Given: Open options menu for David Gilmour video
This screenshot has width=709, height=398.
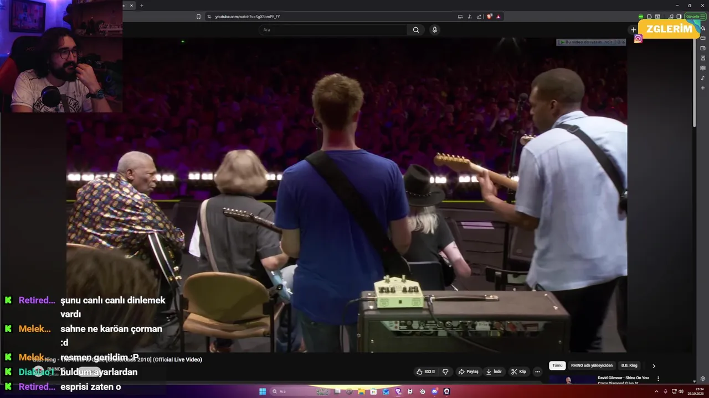Looking at the screenshot, I should pos(658,379).
